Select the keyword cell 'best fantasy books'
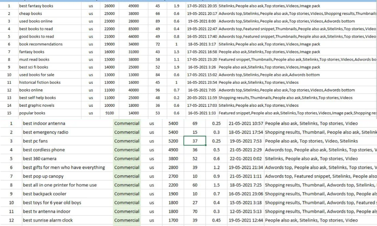This screenshot has height=226, width=377. [35, 6]
